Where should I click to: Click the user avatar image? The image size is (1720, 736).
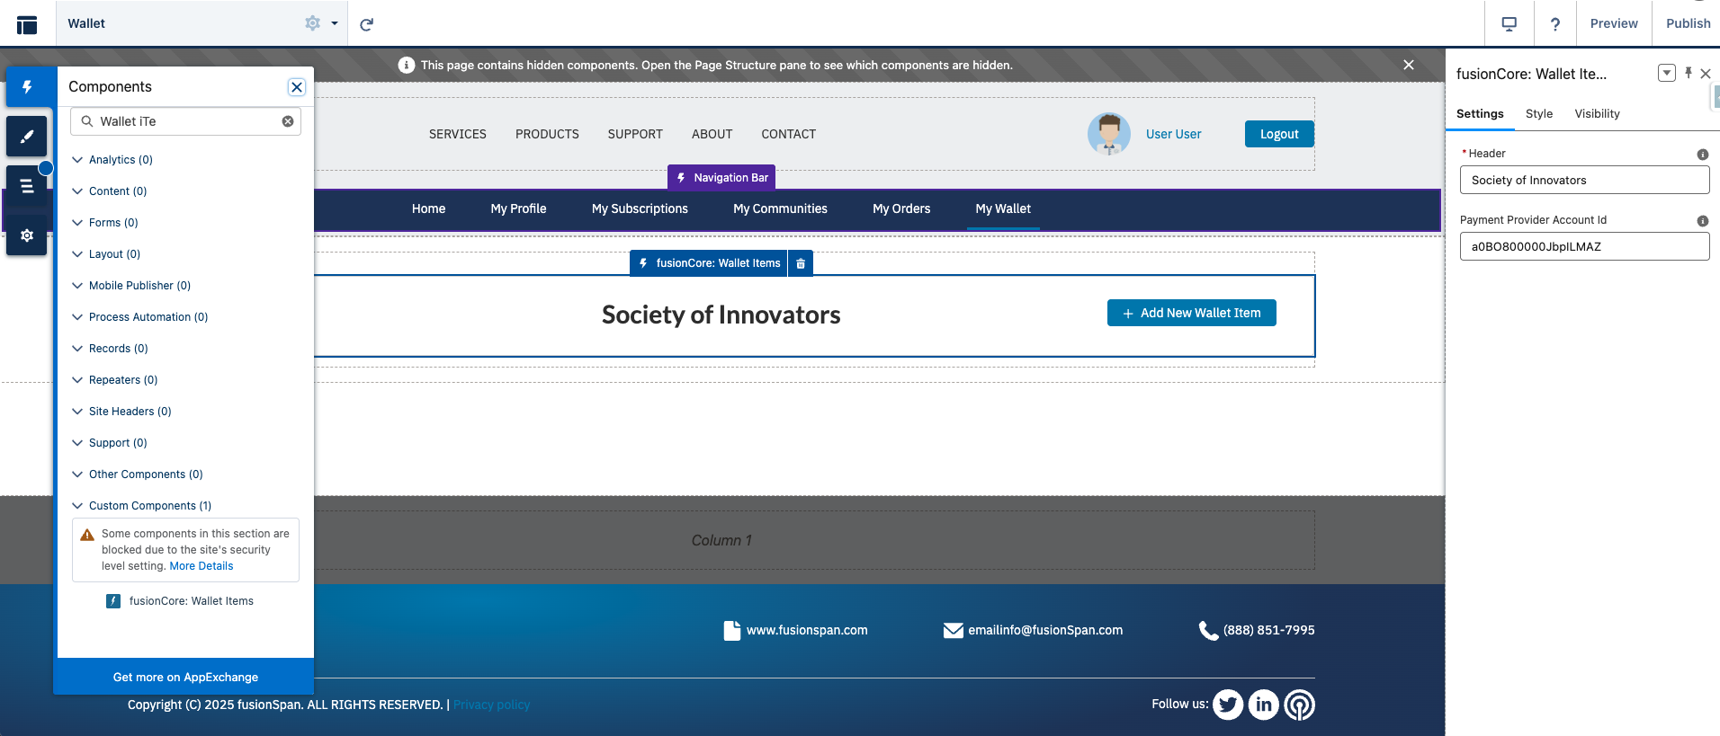pyautogui.click(x=1109, y=134)
